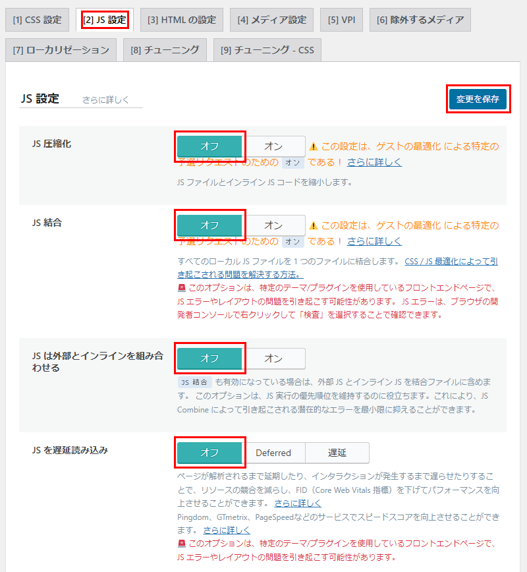This screenshot has height=572, width=527.
Task: Switch to the [7] ローカリゼーション tab
Action: pos(61,50)
